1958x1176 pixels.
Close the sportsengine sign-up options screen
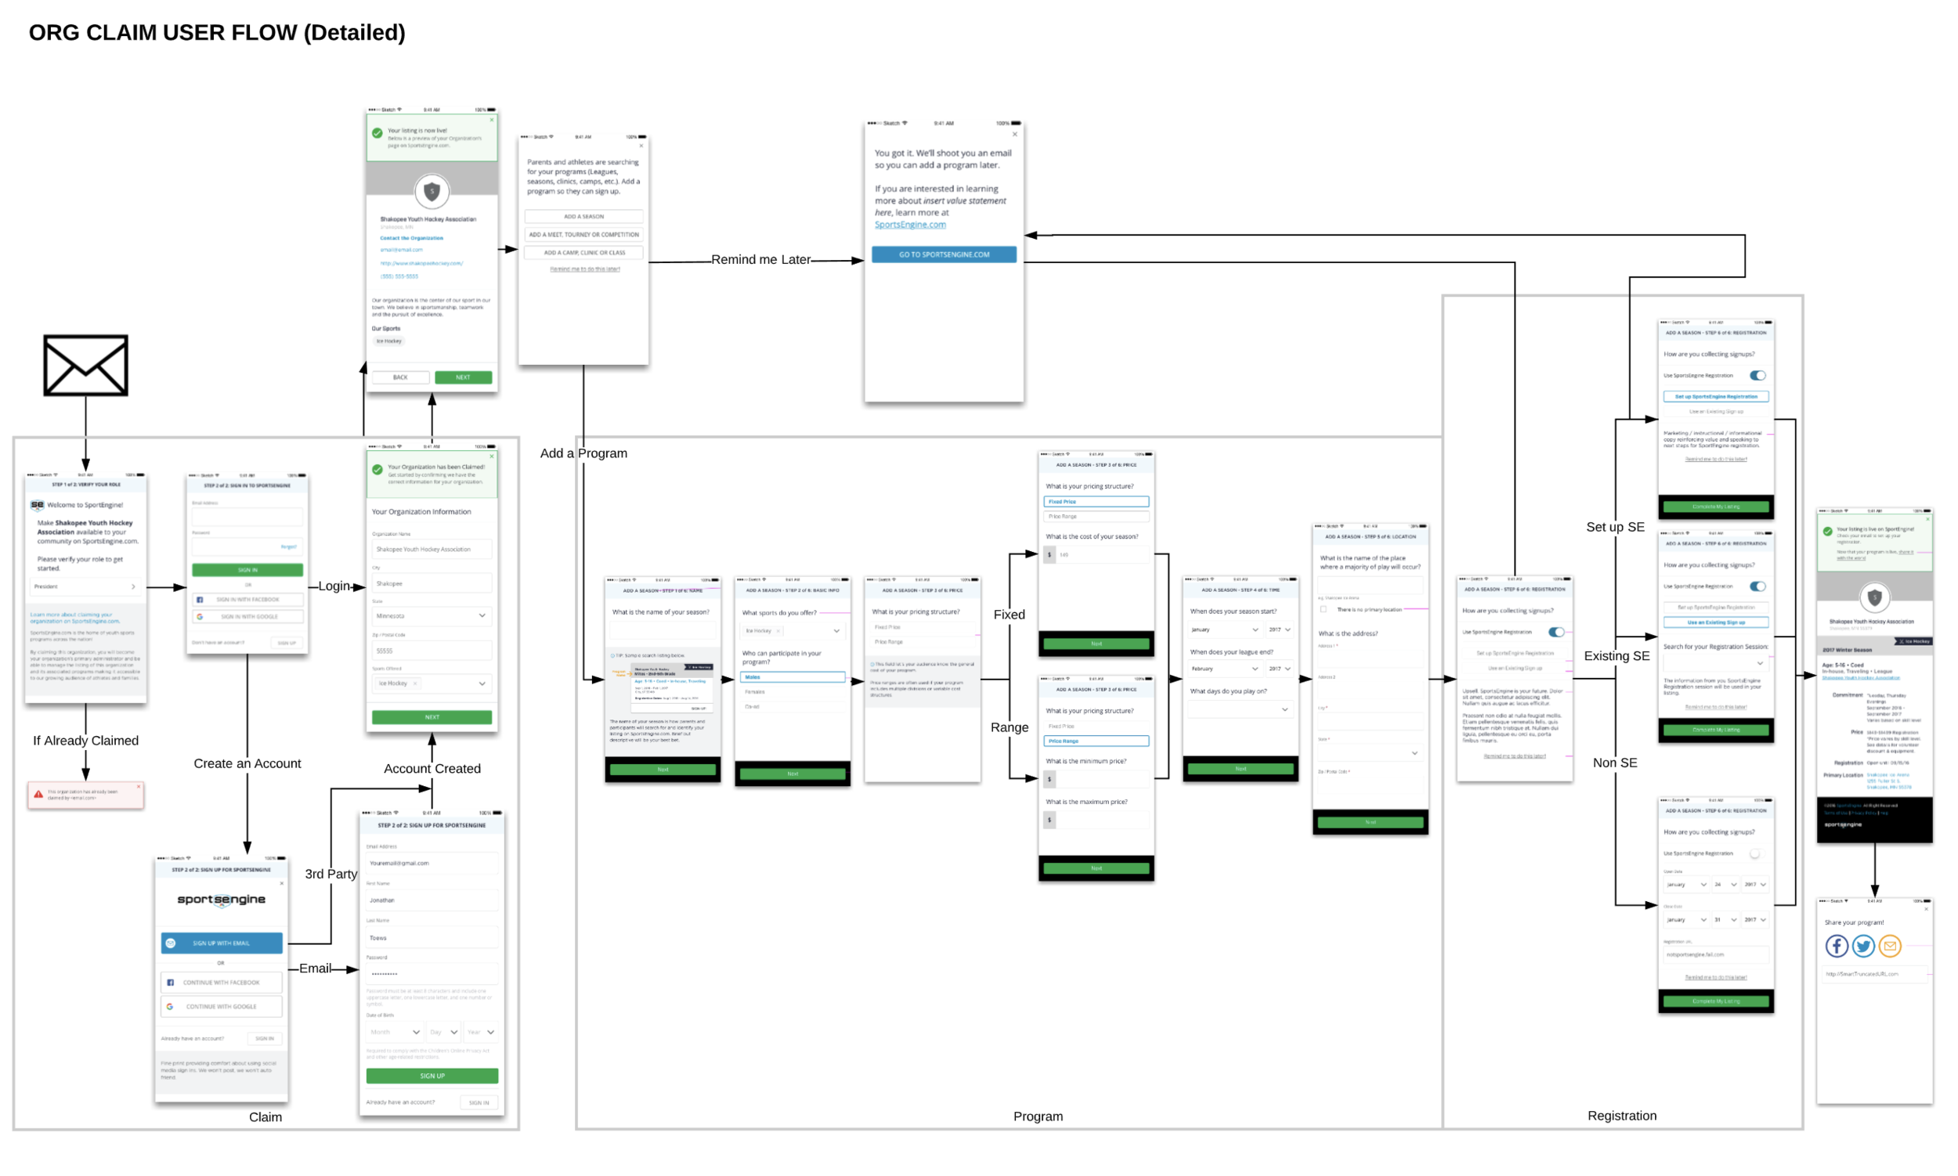click(281, 883)
